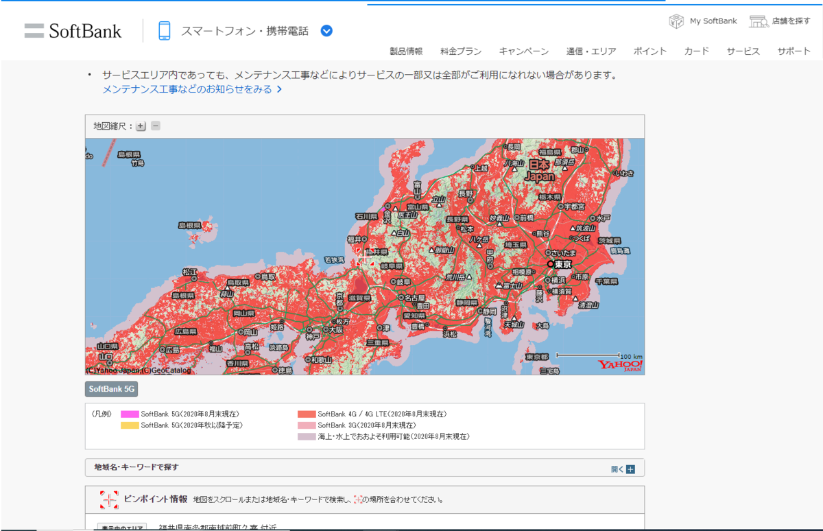The height and width of the screenshot is (531, 823).
Task: Click the スマートフォン・携帯電話 header title
Action: click(x=245, y=31)
